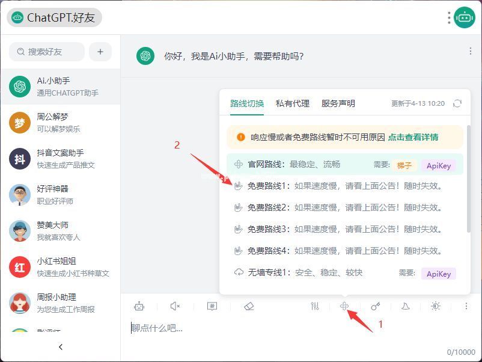The image size is (482, 362).
Task: Open the sliders settings icon
Action: coord(315,306)
